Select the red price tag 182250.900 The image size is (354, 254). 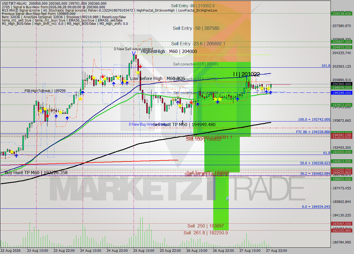pyautogui.click(x=342, y=231)
